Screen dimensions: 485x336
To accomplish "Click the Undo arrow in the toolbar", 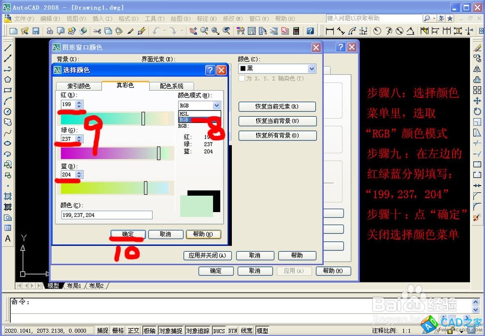I will click(156, 31).
